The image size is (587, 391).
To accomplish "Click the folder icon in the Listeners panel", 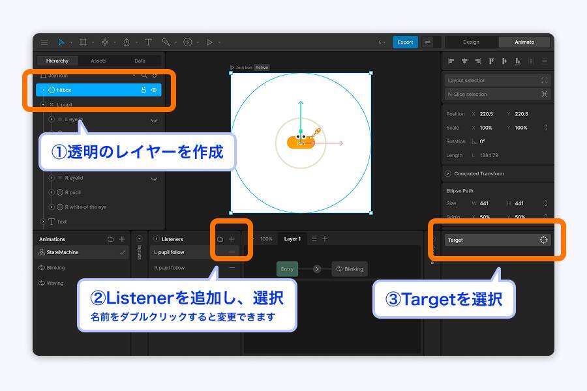I will 220,239.
